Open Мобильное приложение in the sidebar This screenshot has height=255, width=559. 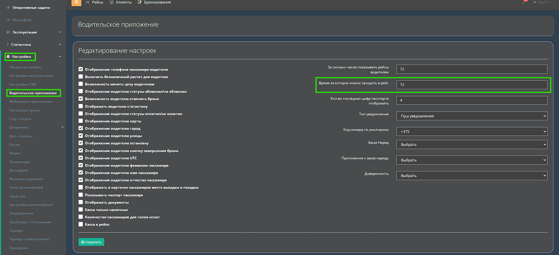pos(31,102)
